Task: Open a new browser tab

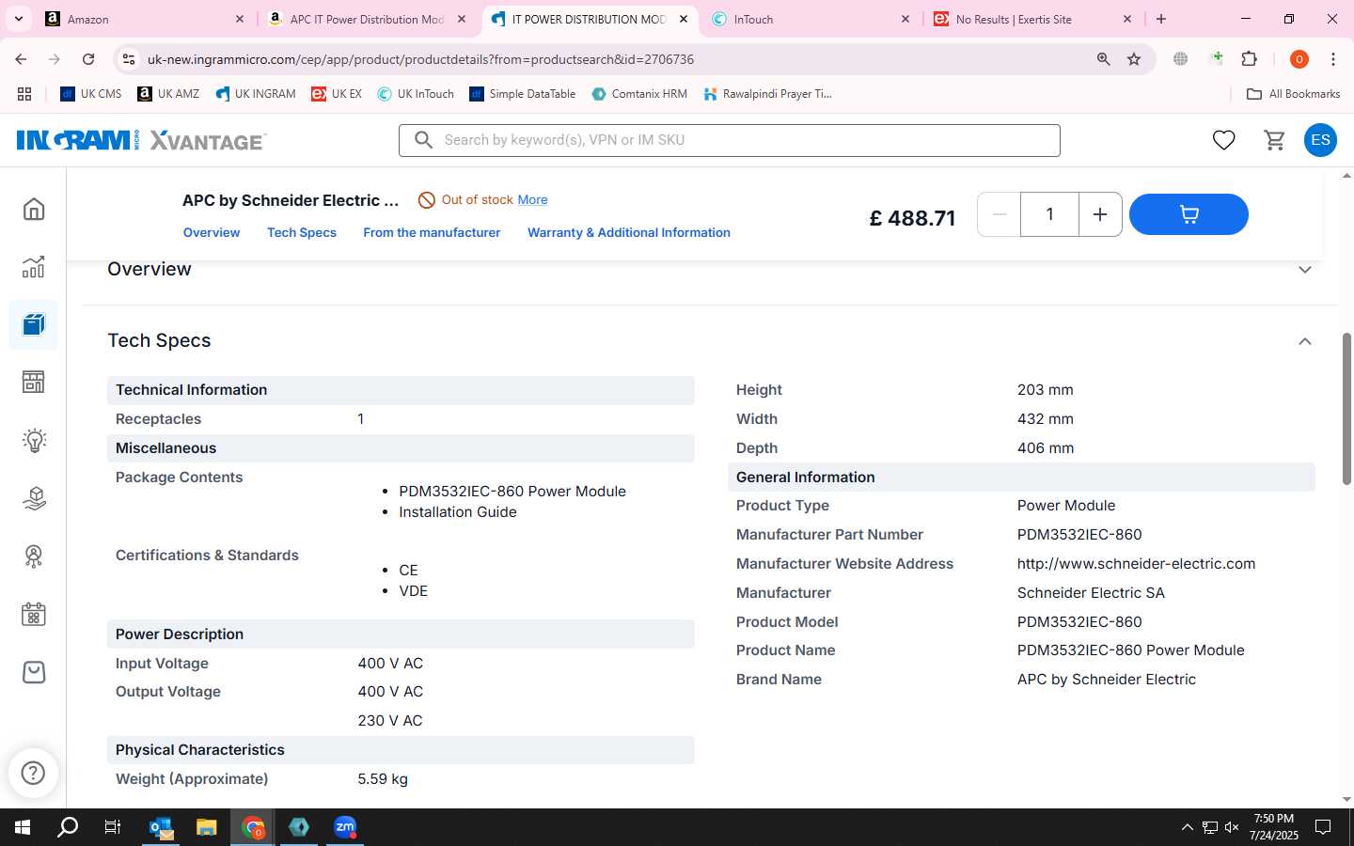Action: point(1161,19)
